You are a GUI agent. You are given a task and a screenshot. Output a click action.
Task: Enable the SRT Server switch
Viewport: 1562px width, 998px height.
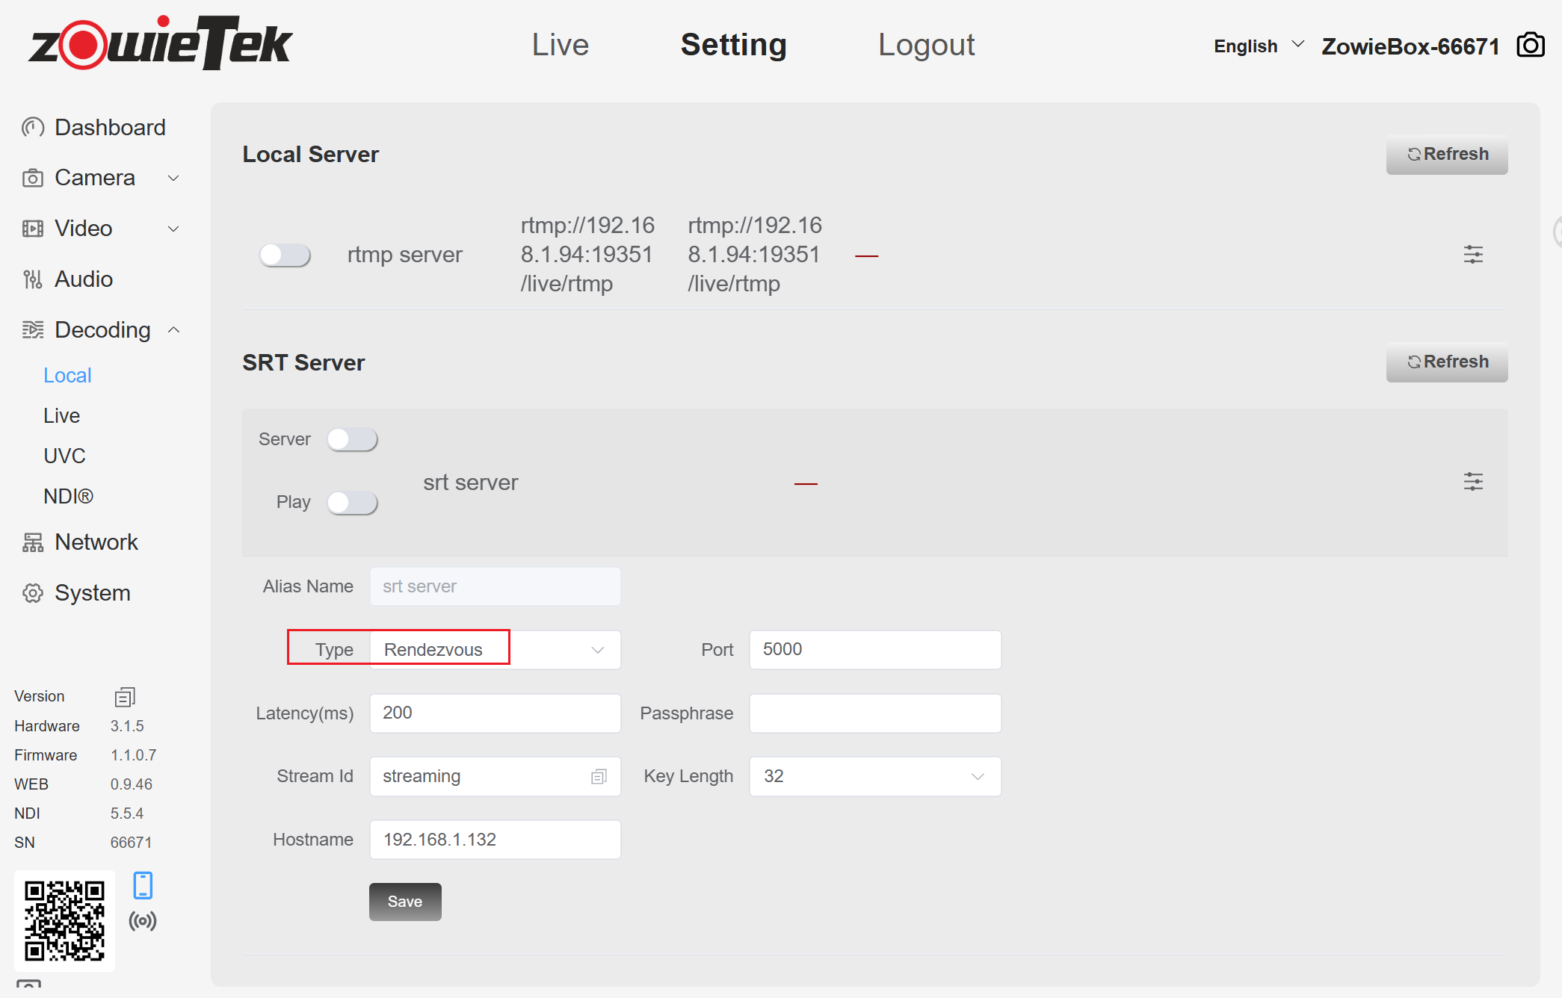click(352, 439)
